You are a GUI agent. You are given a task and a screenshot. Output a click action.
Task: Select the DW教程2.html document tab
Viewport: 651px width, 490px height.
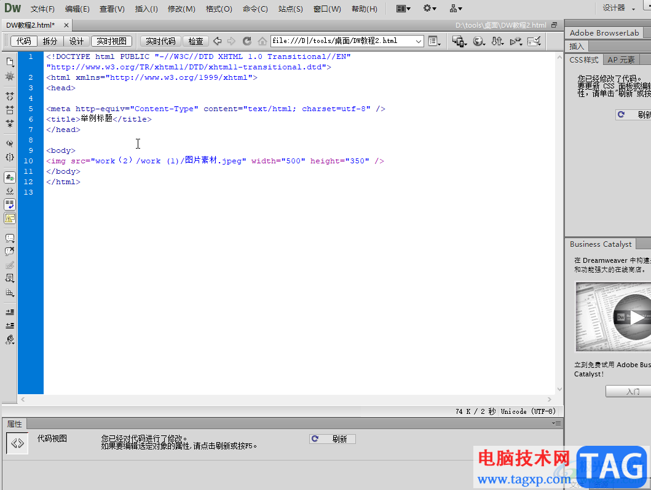pyautogui.click(x=31, y=25)
